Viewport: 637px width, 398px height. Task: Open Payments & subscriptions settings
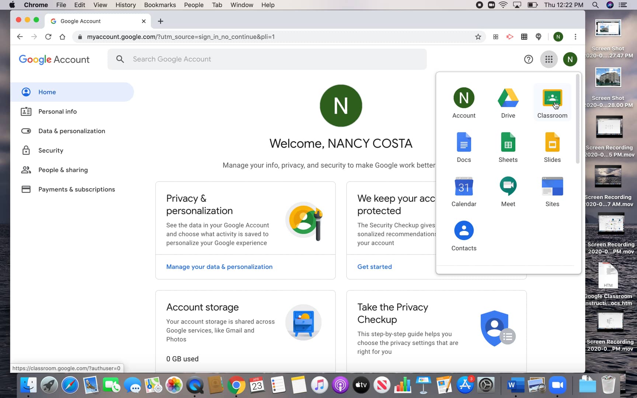(x=76, y=189)
